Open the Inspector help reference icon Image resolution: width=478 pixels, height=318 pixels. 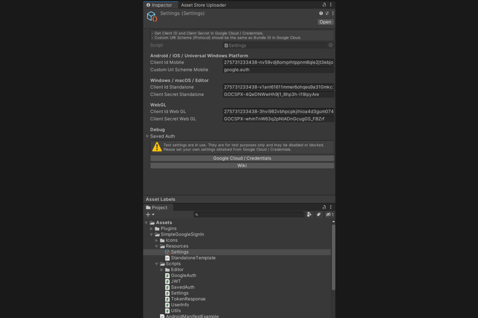tap(321, 13)
